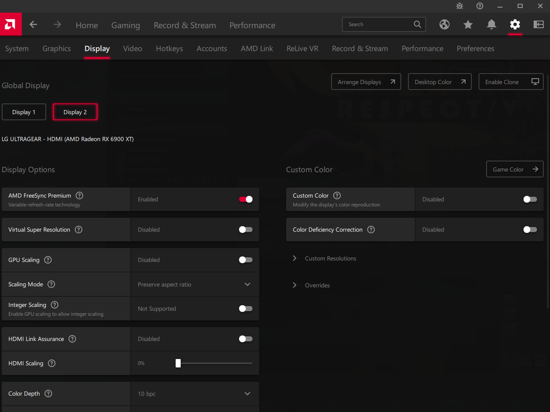Open Performance in top navigation

253,25
